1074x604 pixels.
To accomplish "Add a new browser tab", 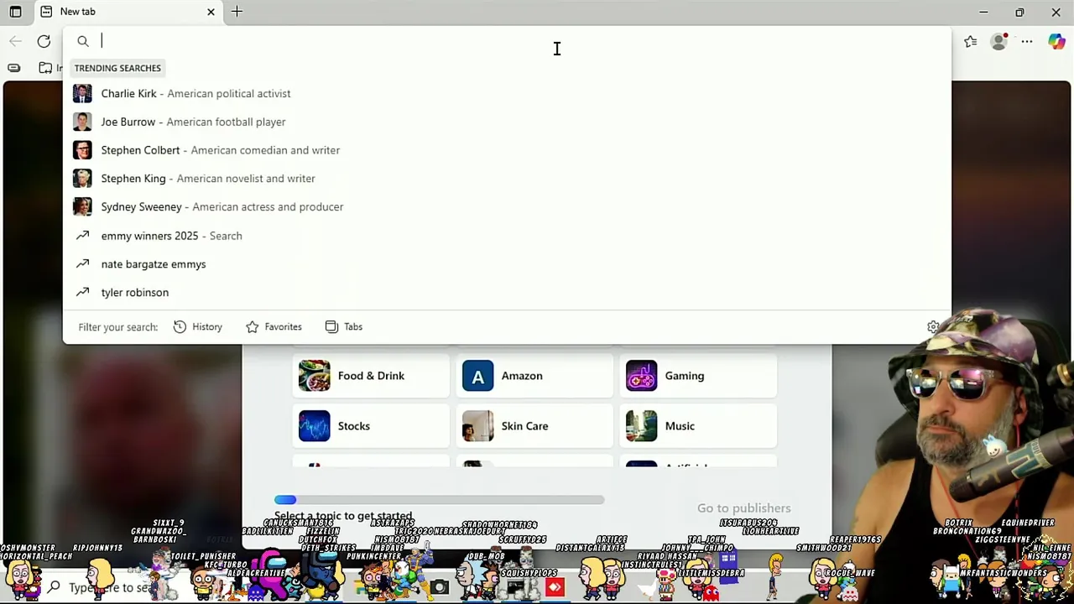I will tap(237, 12).
